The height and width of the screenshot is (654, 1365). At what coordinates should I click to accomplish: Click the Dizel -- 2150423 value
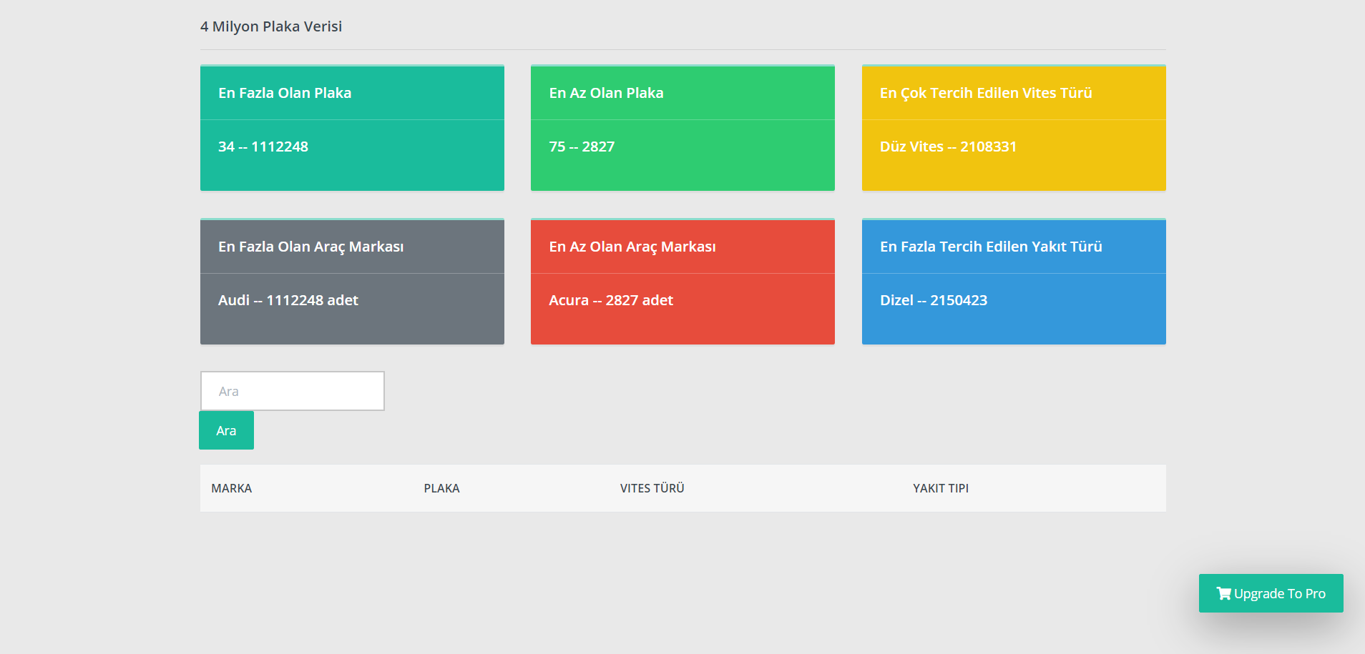click(x=933, y=300)
